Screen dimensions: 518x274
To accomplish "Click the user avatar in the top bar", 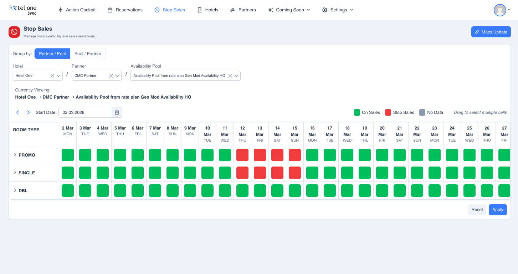I will click(499, 10).
